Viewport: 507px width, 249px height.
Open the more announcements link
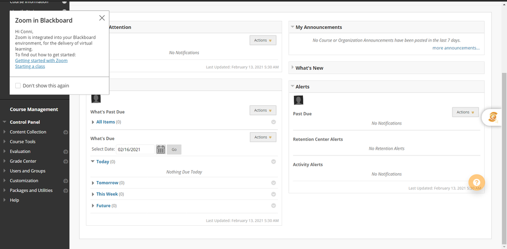point(456,48)
